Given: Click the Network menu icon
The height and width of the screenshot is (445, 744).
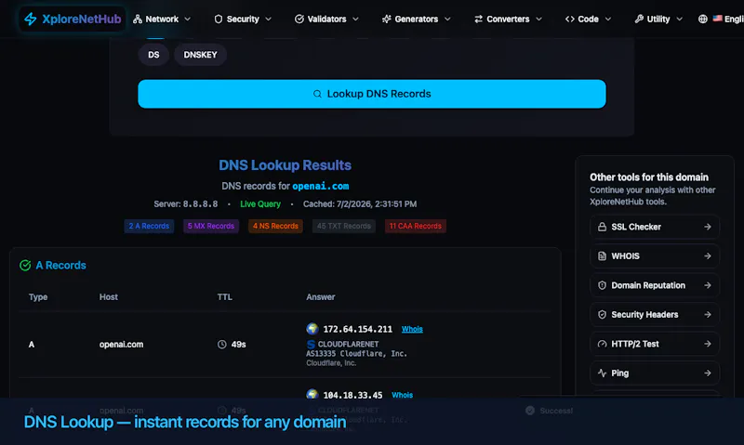Looking at the screenshot, I should (x=138, y=19).
